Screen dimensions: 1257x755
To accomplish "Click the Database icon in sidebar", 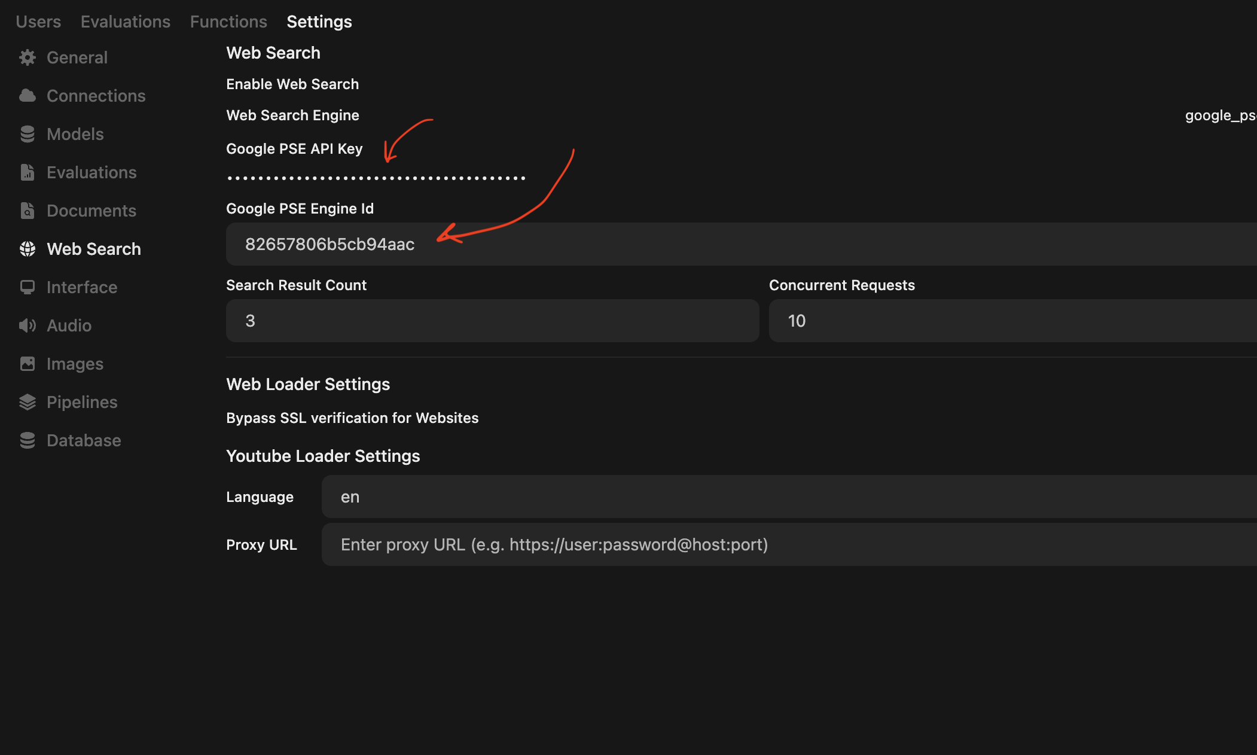I will pos(28,440).
